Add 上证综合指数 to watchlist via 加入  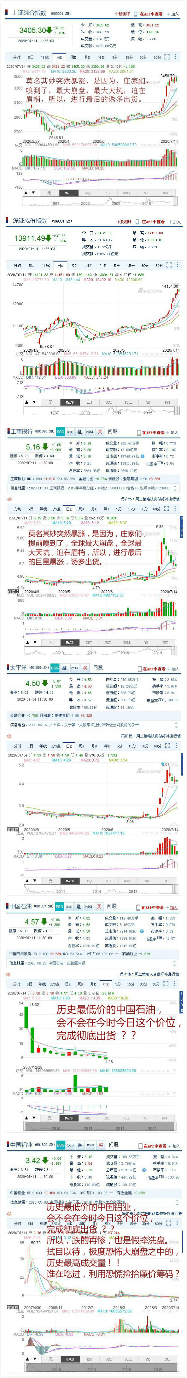[174, 14]
